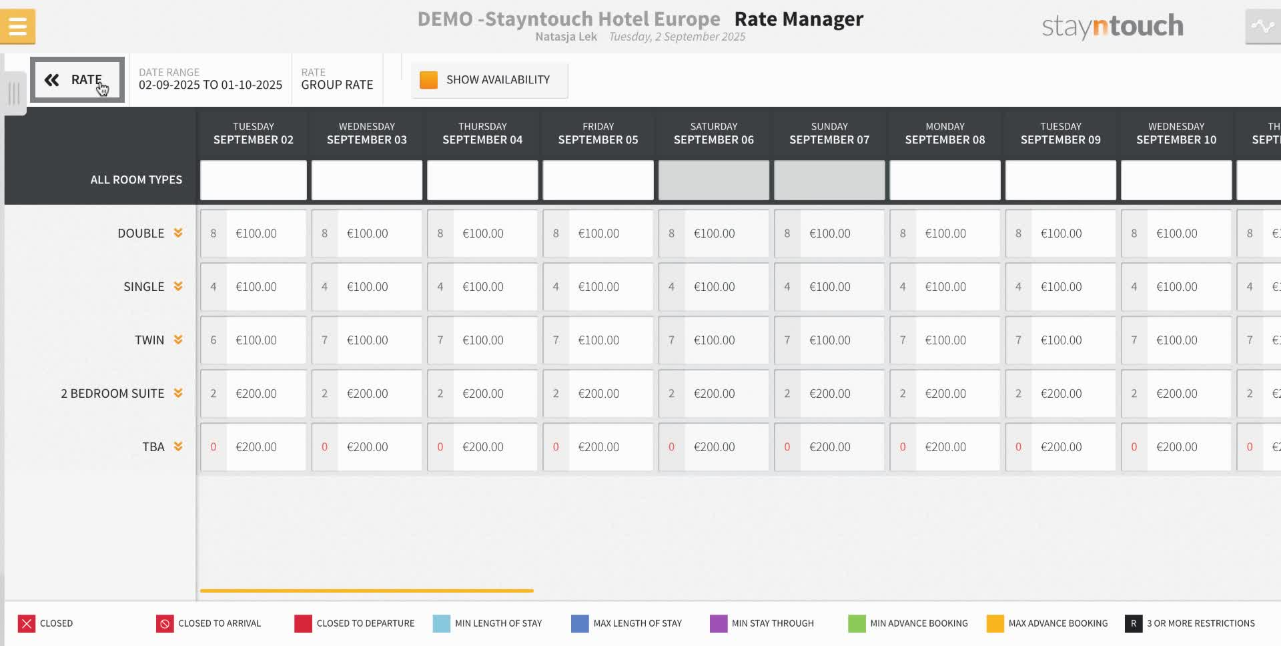Click the 2 Bedroom Suite label
The width and height of the screenshot is (1281, 646).
click(x=113, y=393)
